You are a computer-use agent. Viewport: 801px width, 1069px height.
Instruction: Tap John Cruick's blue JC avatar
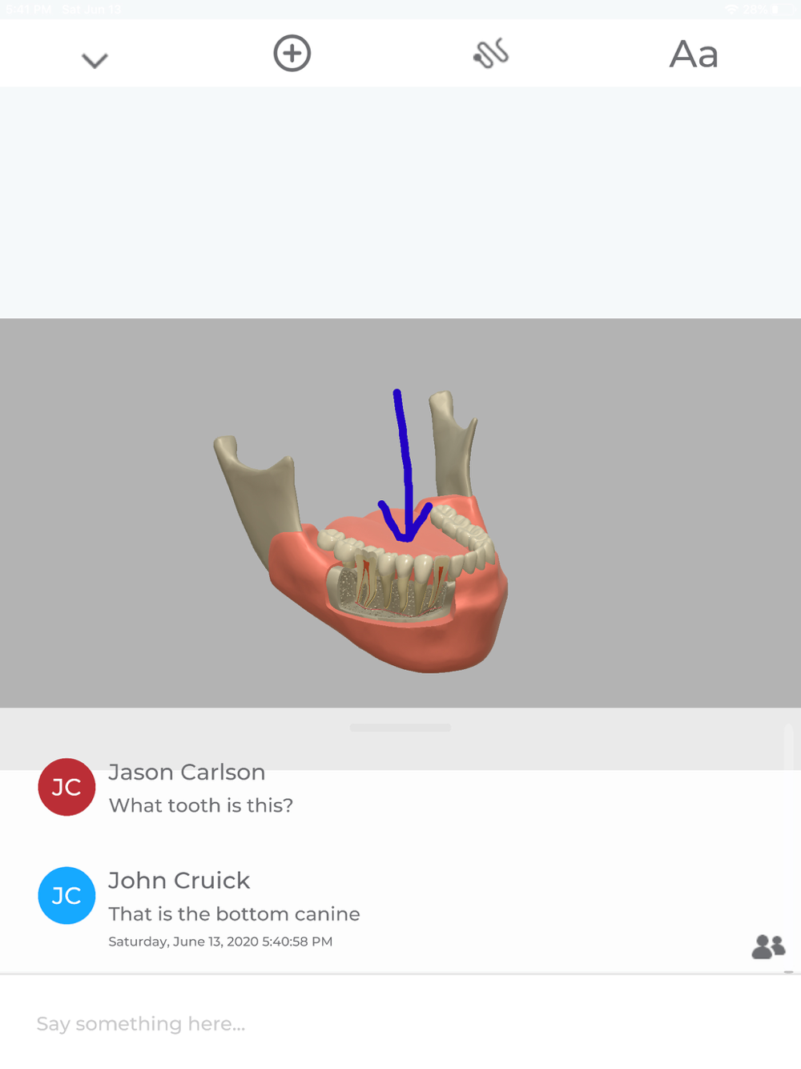(x=66, y=895)
